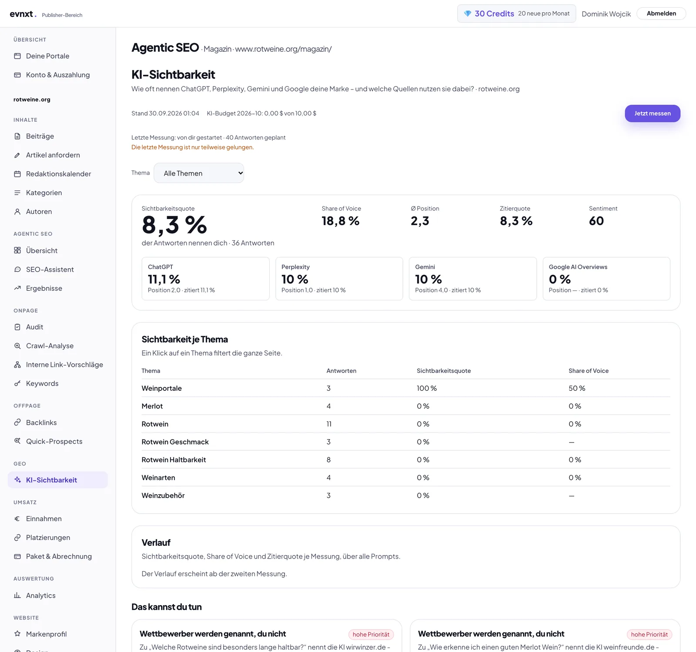Screen dimensions: 696x652
Task: Open the Redaktionskalender page
Action: point(58,174)
